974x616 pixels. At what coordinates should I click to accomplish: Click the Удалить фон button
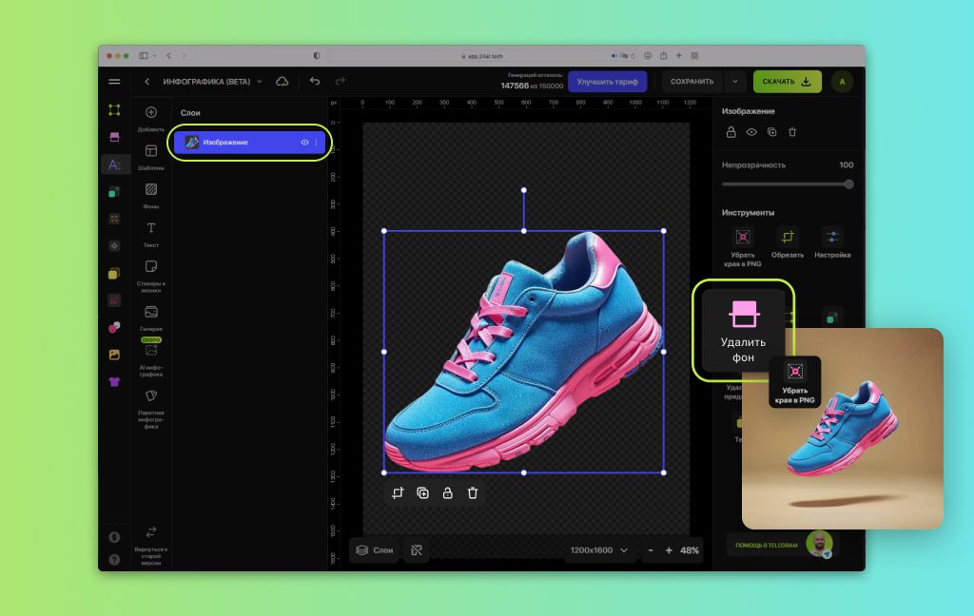point(743,331)
